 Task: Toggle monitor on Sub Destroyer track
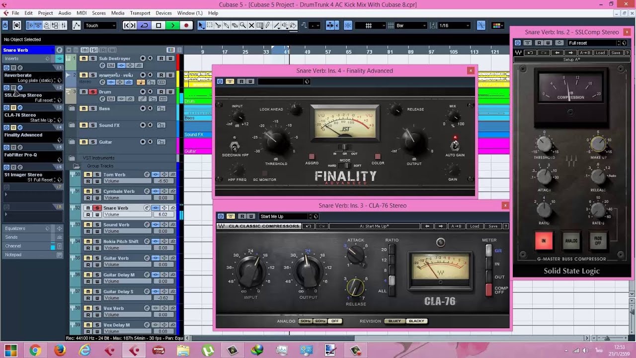point(150,59)
